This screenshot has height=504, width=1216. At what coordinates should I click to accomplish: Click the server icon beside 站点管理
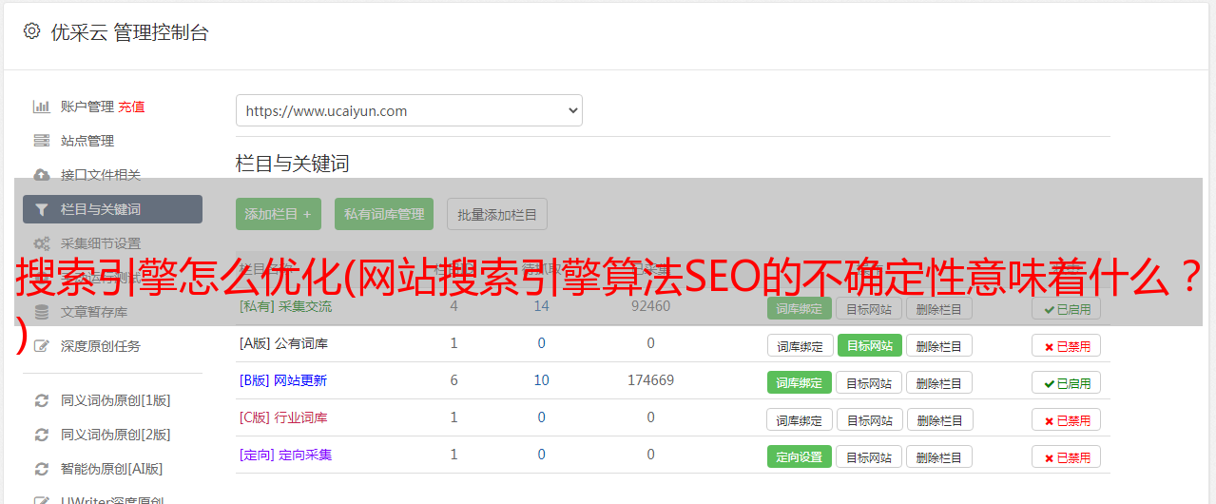[41, 141]
